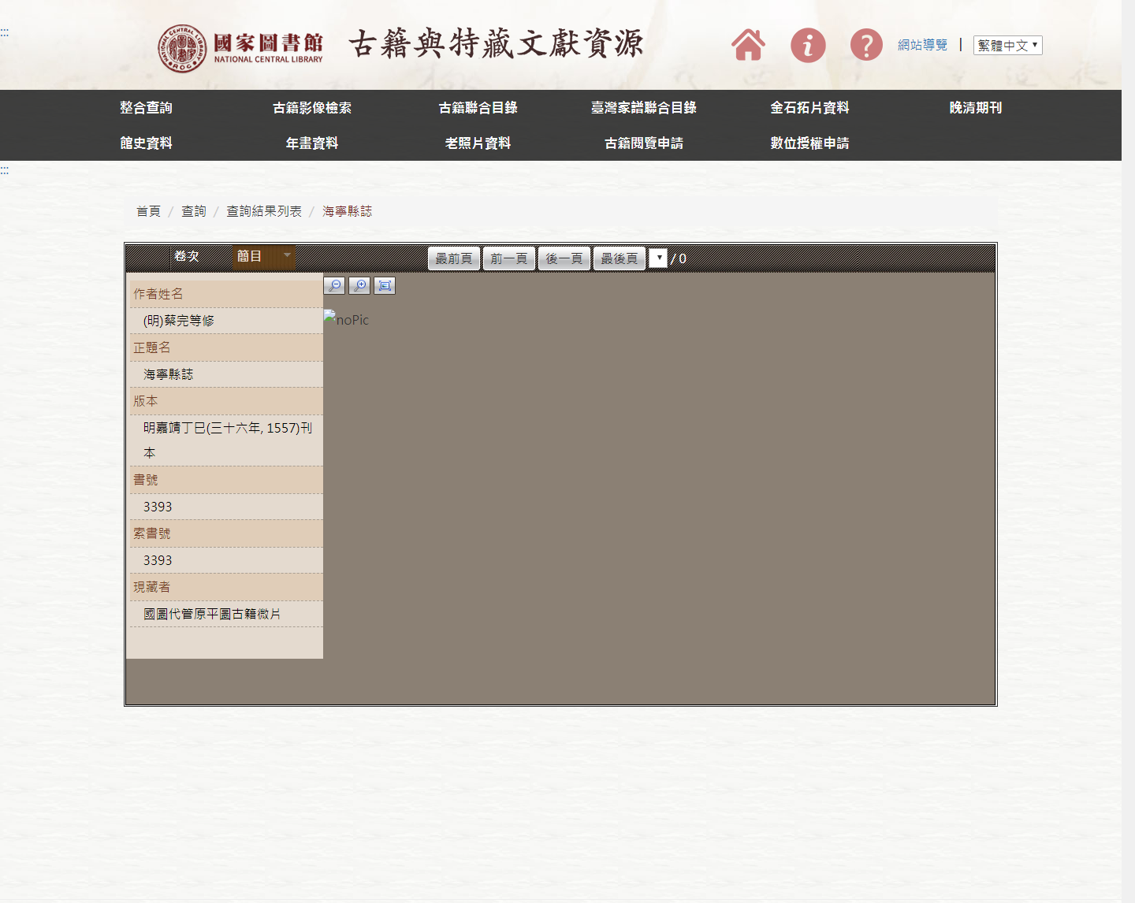Click the National Central Library logo
This screenshot has height=903, width=1135.
click(240, 47)
